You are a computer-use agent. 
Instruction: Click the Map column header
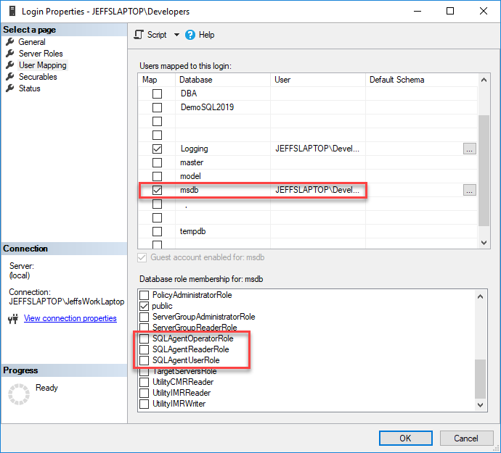pyautogui.click(x=157, y=80)
